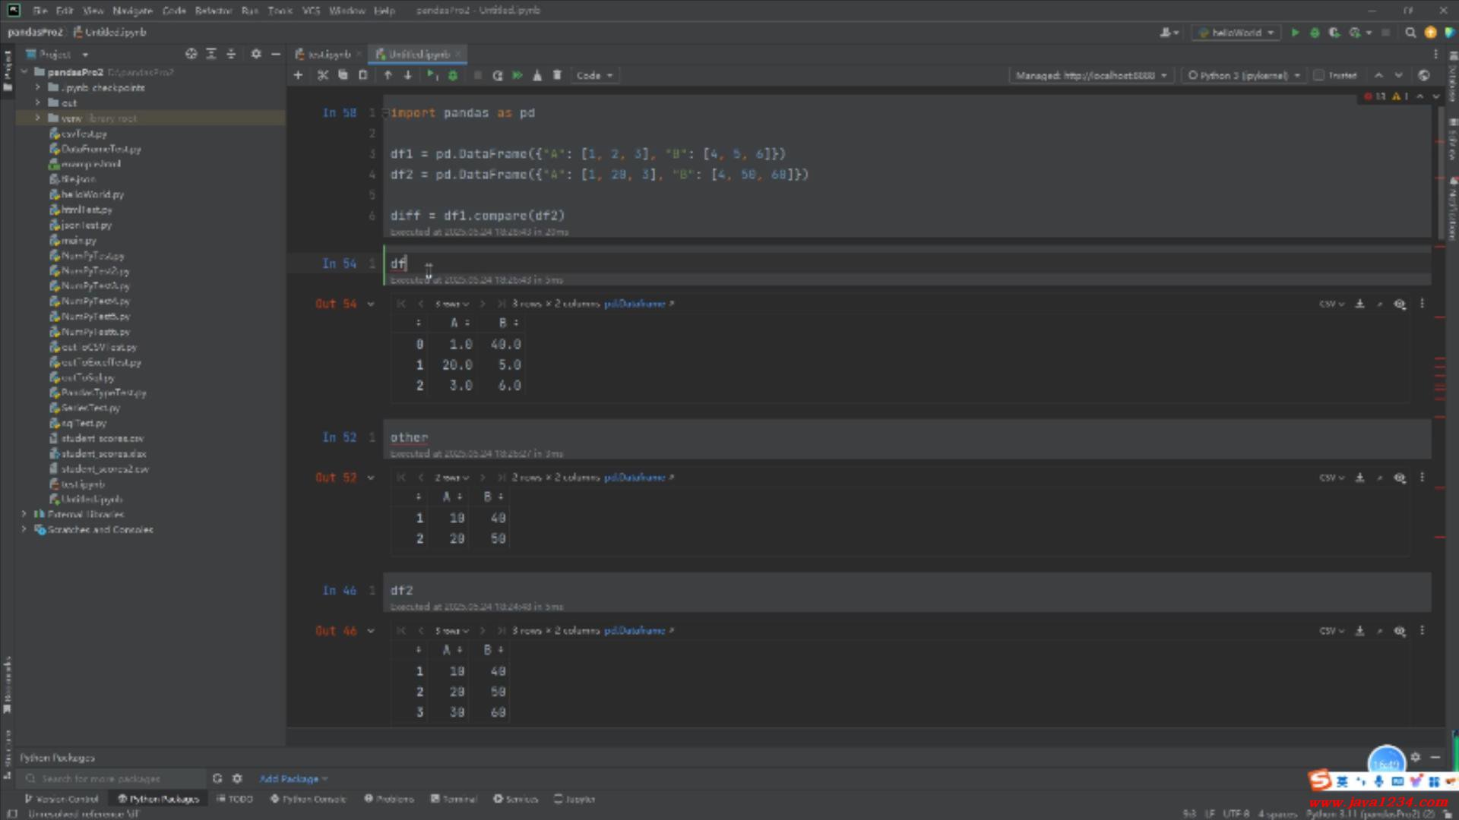This screenshot has width=1459, height=820.
Task: Open the Python 3 (ipykernel) kernel dropdown
Action: point(1244,75)
